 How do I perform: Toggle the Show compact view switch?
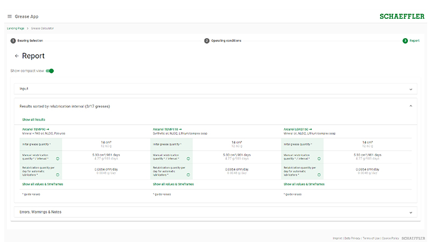tap(50, 71)
